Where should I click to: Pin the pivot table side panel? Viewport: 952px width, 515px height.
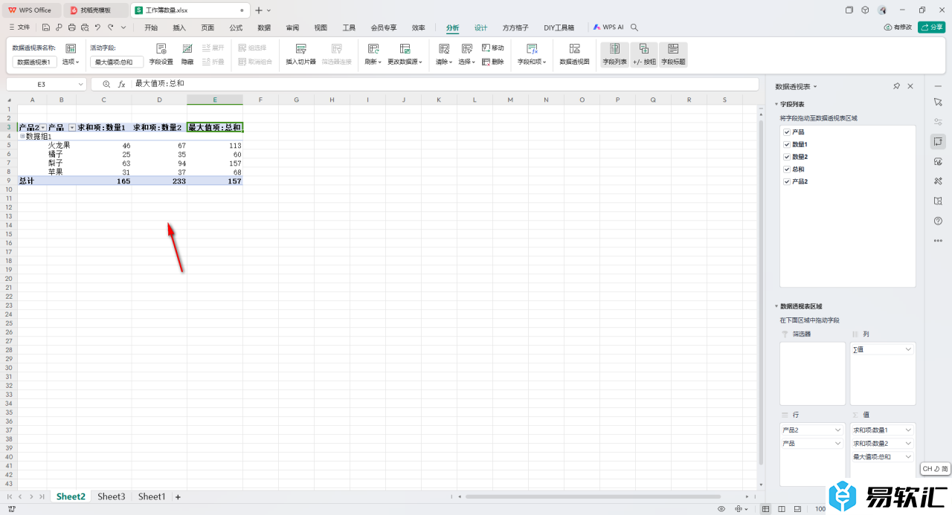click(896, 86)
